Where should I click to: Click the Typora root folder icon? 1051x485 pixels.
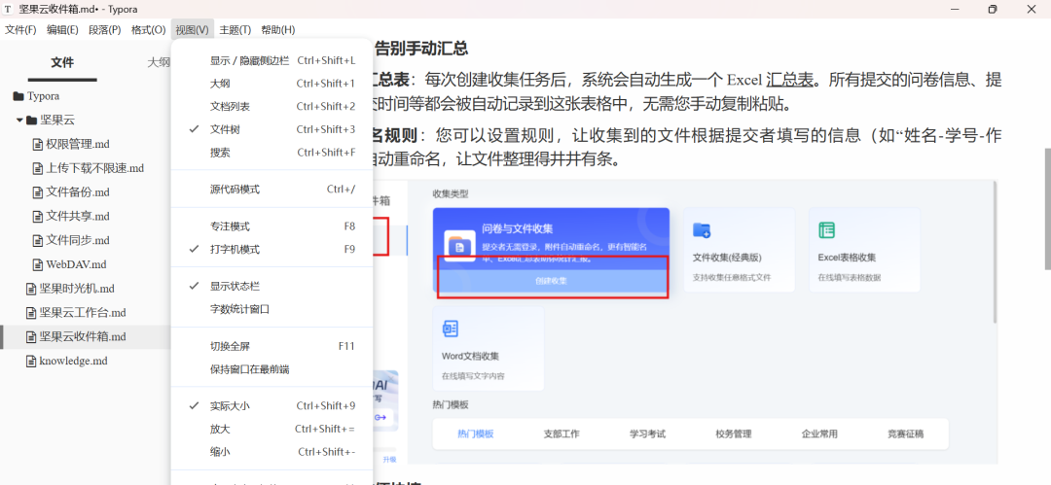(x=18, y=96)
